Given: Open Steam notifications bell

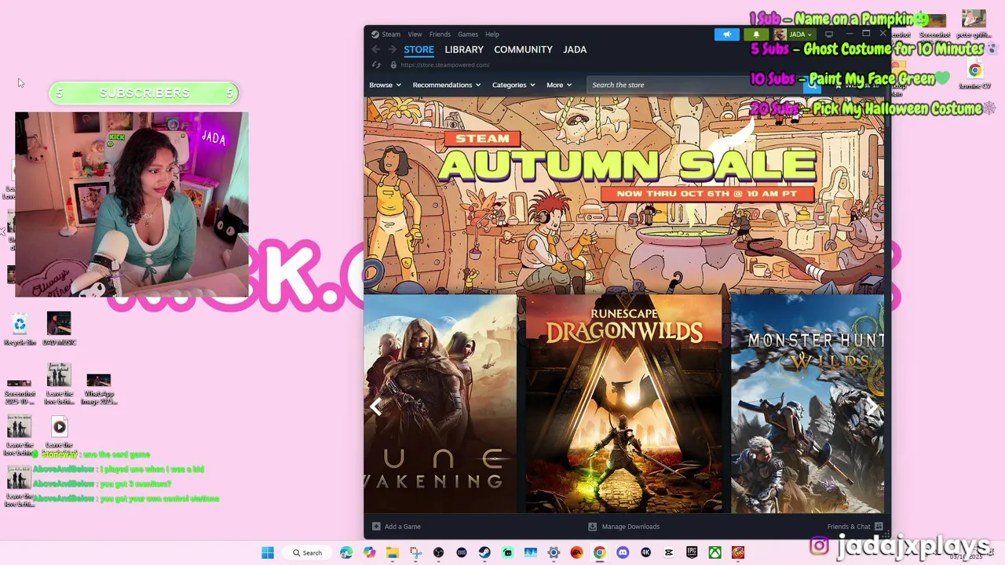Looking at the screenshot, I should [756, 35].
